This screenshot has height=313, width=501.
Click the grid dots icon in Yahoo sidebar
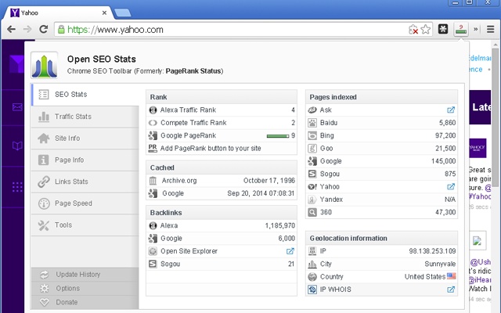[x=17, y=187]
